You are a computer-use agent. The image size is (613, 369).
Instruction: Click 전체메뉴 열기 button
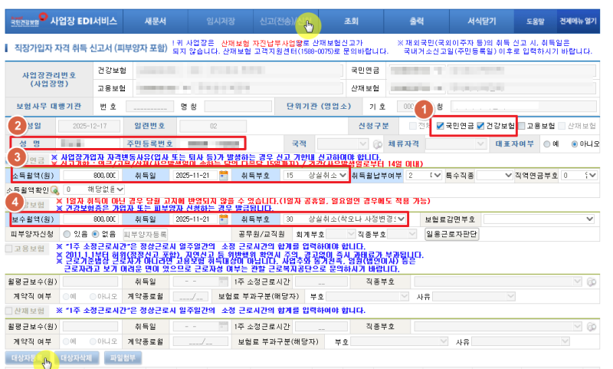point(578,21)
